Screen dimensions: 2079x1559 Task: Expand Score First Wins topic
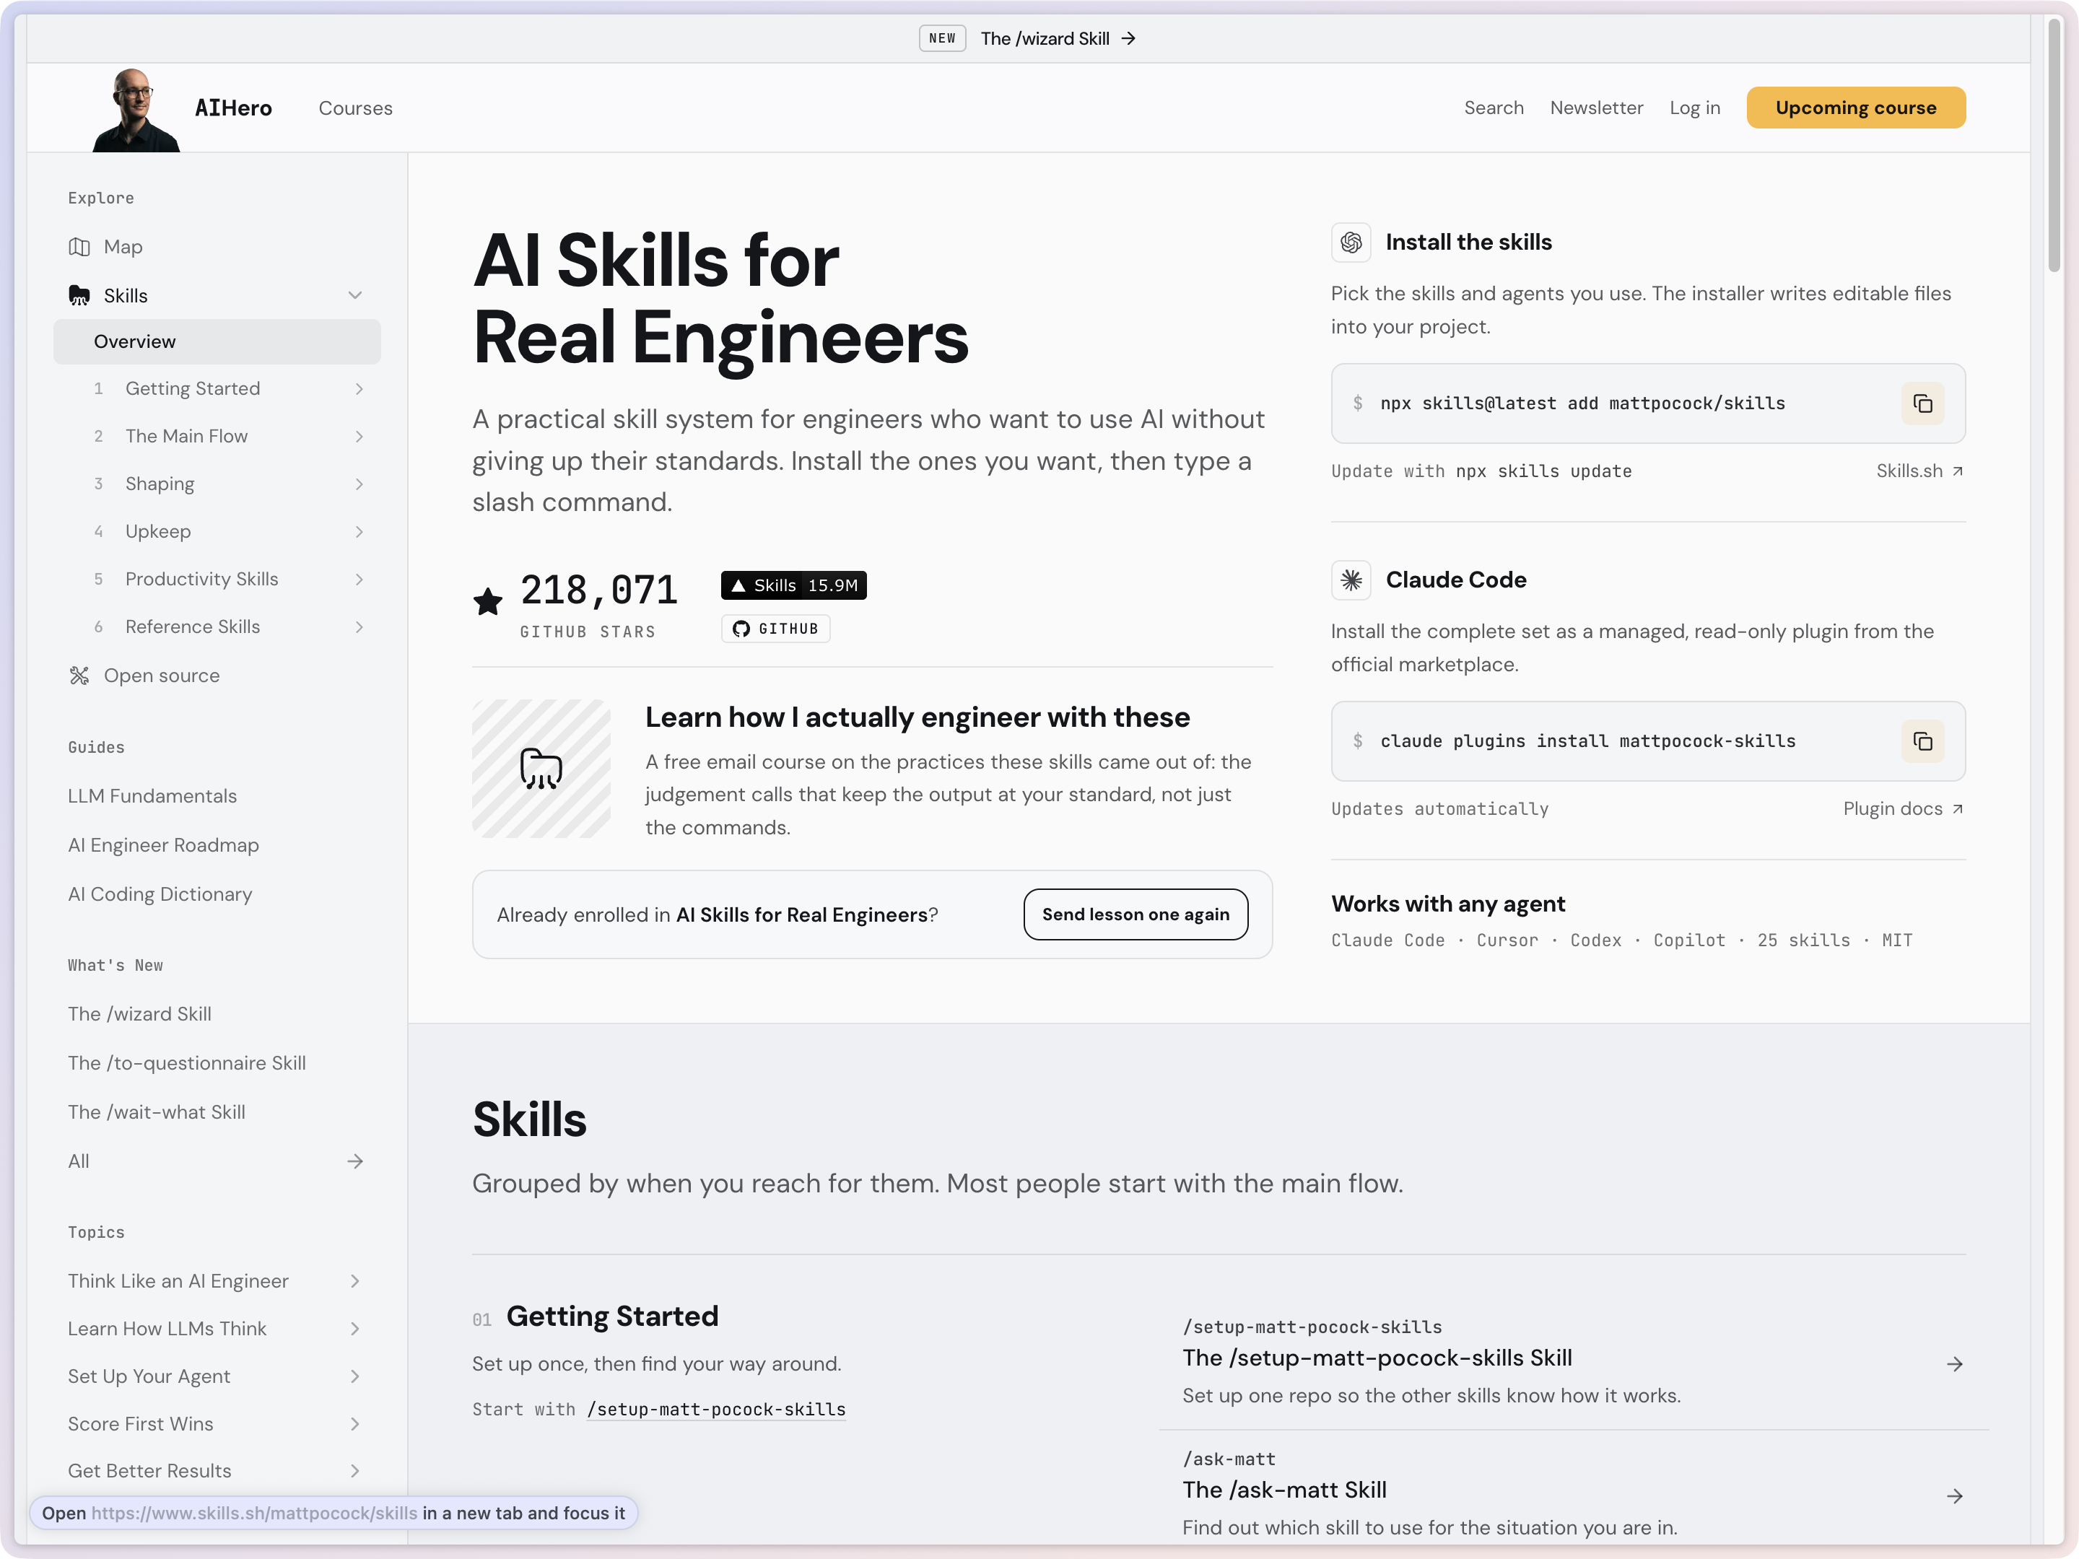click(355, 1425)
